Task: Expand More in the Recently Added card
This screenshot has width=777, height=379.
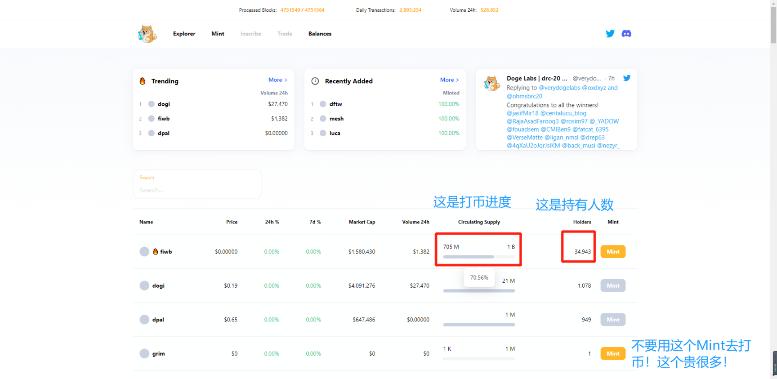Action: coord(449,80)
